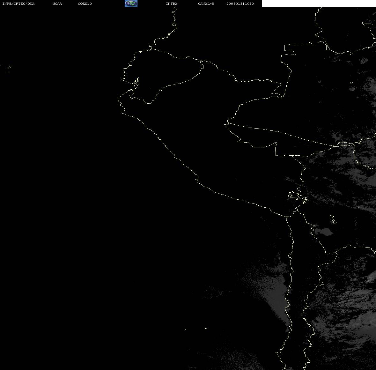Select the INPE/CPTEC/DSA header text
This screenshot has width=376, height=370.
click(x=18, y=4)
